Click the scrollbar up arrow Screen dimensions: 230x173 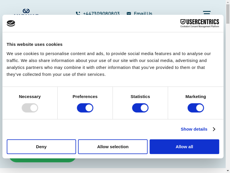pyautogui.click(x=228, y=2)
